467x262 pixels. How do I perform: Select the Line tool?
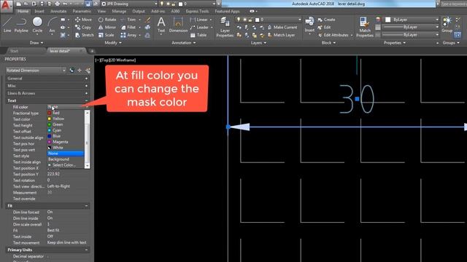tap(7, 25)
